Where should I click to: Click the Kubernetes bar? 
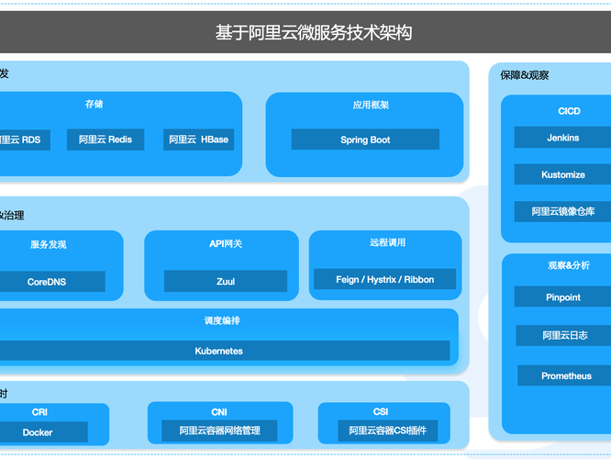pyautogui.click(x=225, y=351)
